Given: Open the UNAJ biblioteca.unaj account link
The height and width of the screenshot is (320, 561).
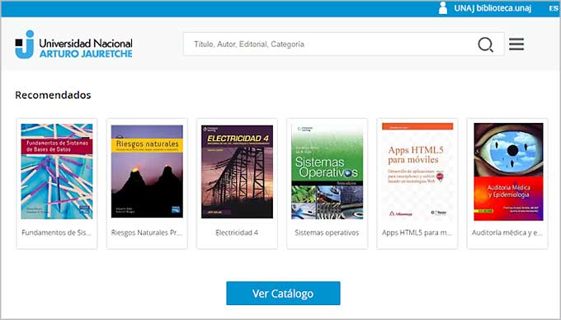Looking at the screenshot, I should [493, 8].
